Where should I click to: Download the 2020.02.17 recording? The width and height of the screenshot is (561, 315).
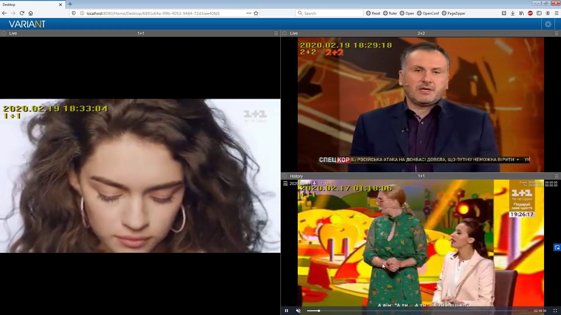point(314,183)
